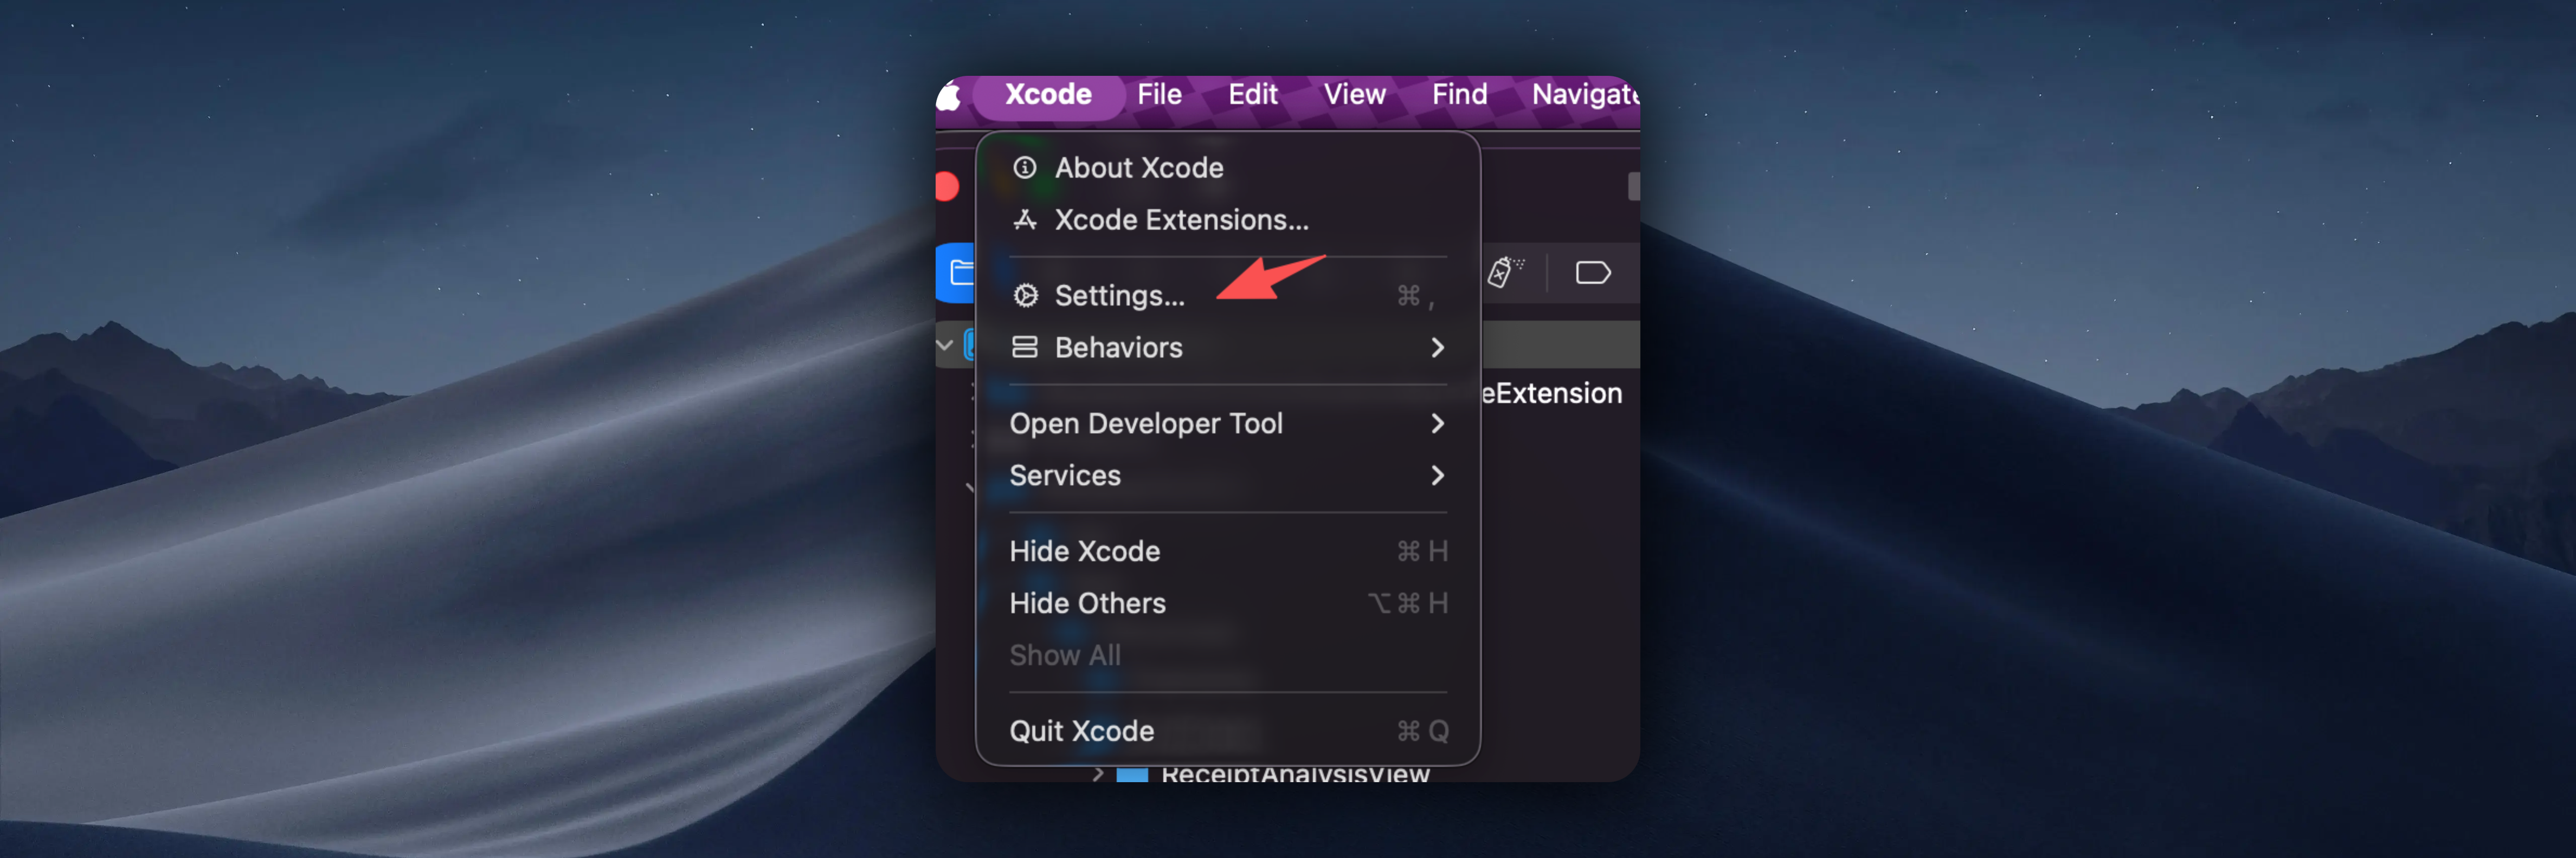Expand the Behaviors submenu
This screenshot has width=2576, height=858.
tap(1438, 348)
